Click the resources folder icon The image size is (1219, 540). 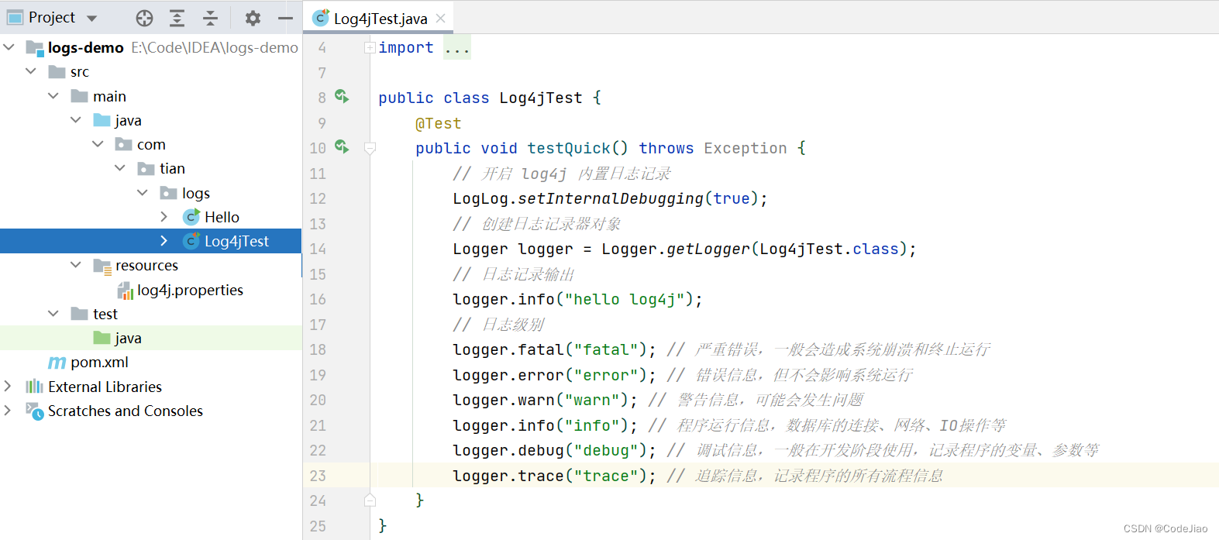(102, 266)
